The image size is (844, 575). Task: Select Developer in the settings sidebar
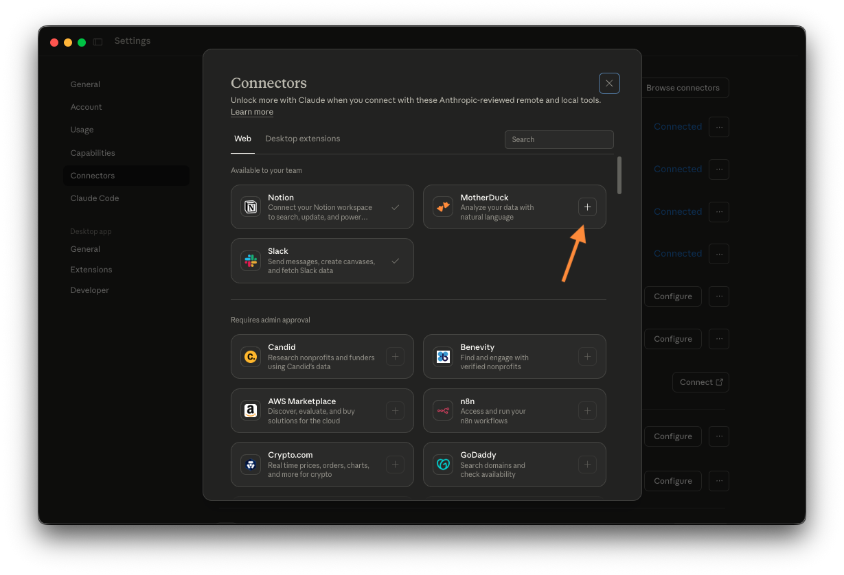[x=89, y=290]
